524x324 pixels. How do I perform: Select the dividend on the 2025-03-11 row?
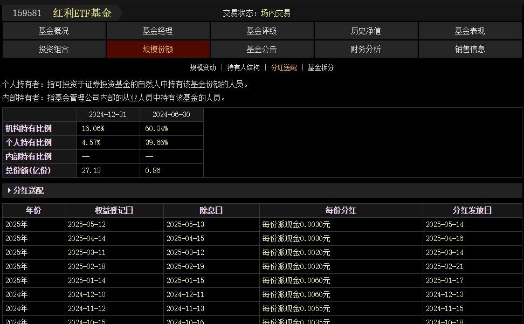point(296,252)
